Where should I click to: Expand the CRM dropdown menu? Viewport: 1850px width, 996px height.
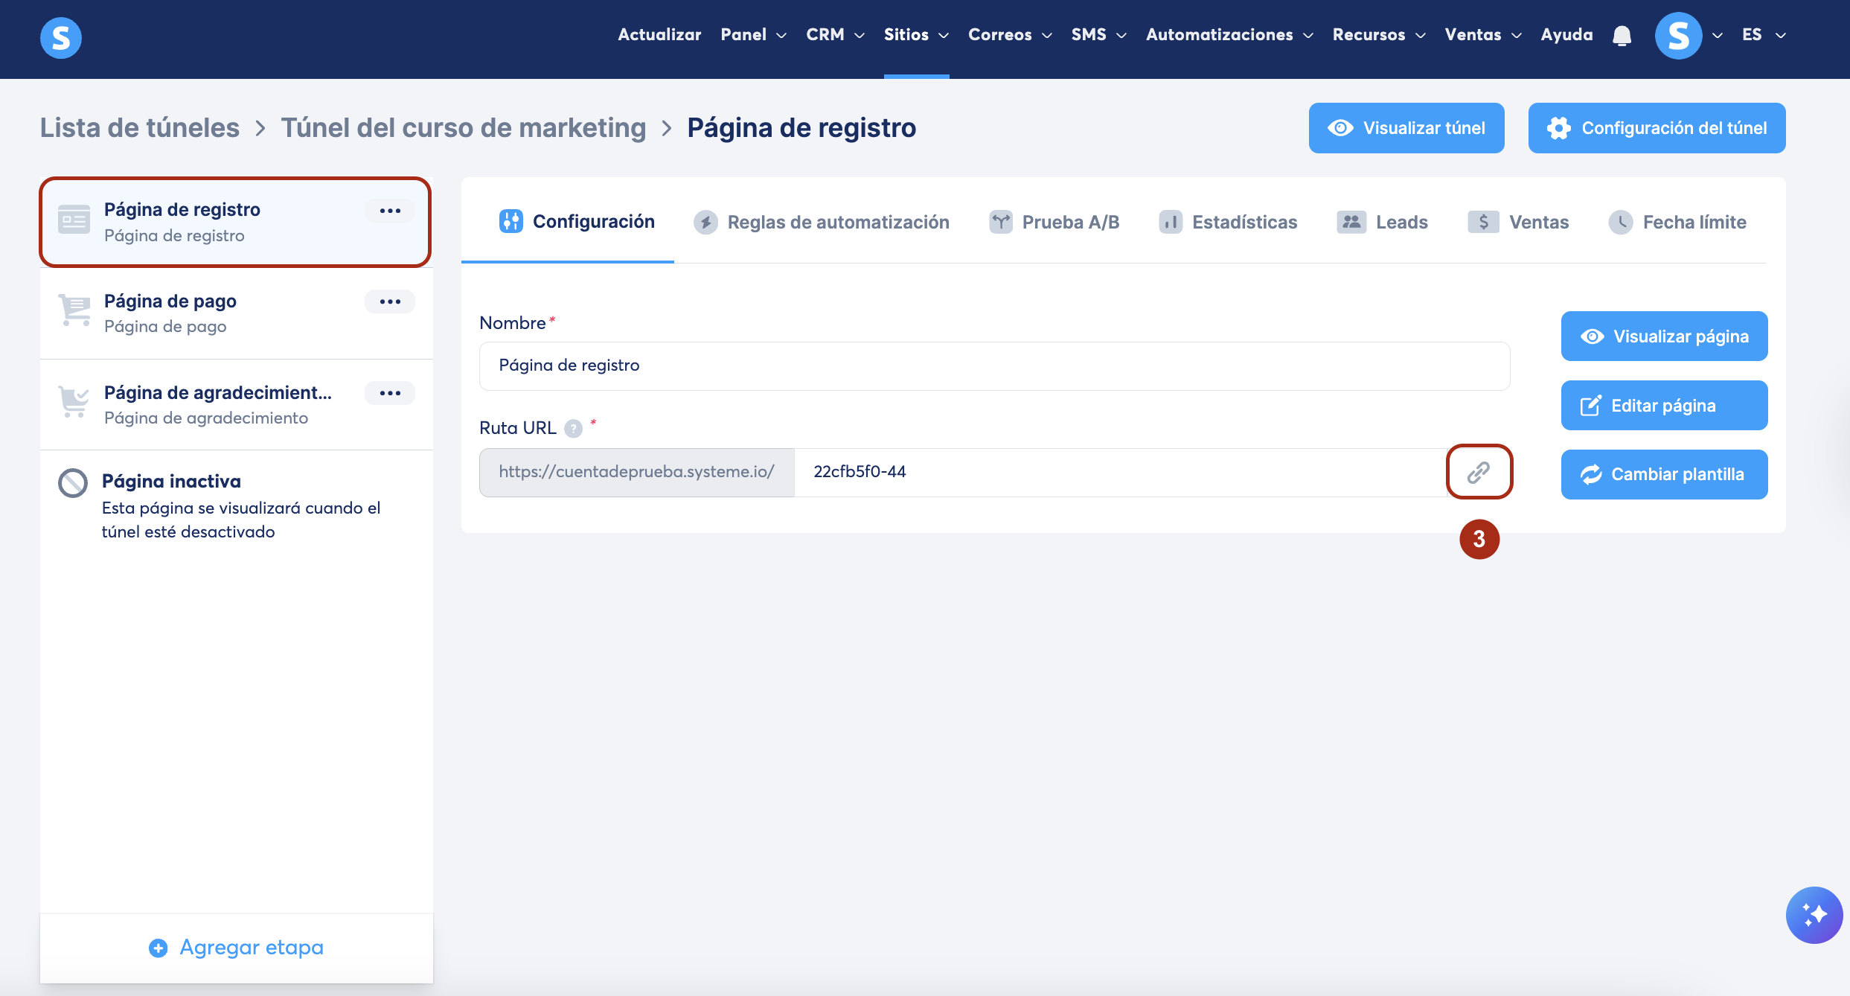[x=834, y=35]
